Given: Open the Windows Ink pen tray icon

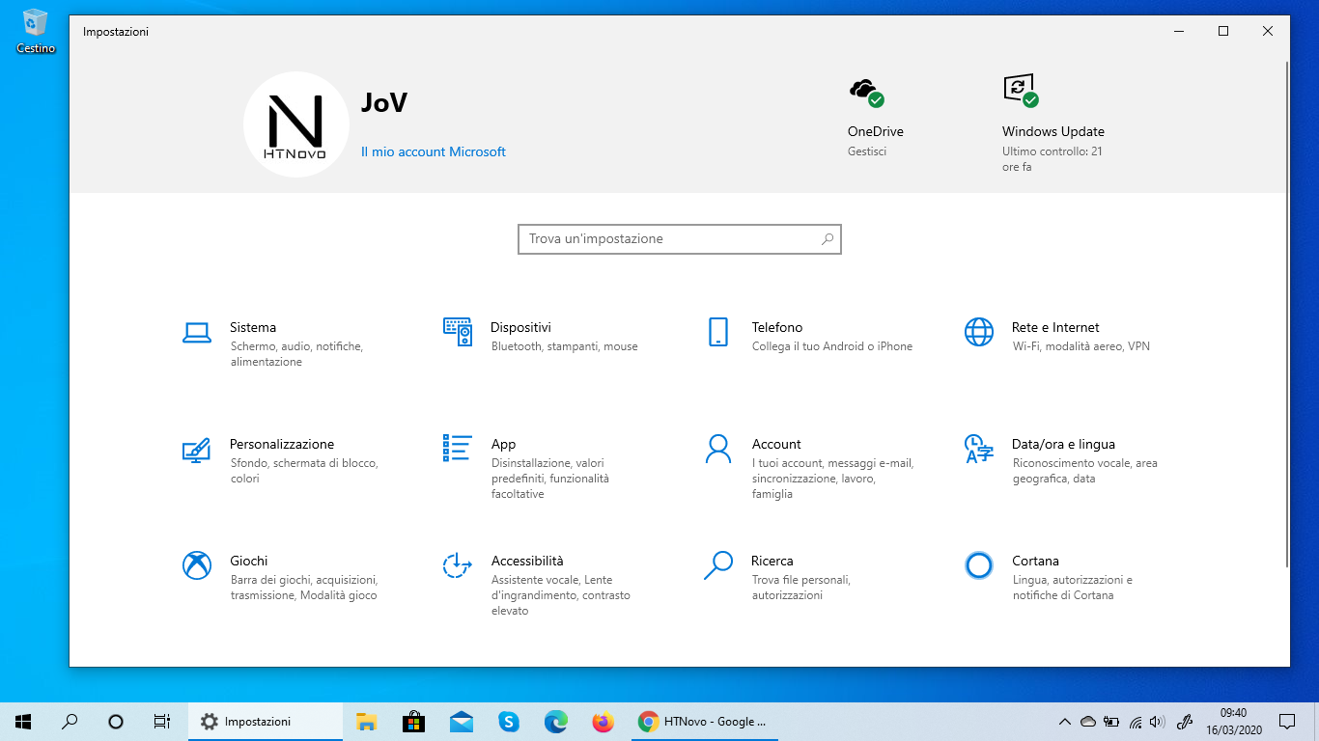Looking at the screenshot, I should pos(1185,721).
